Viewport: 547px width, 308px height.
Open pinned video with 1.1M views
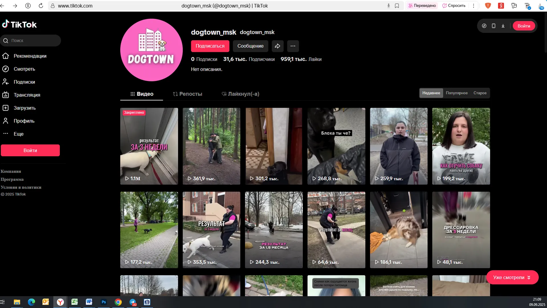coord(149,146)
